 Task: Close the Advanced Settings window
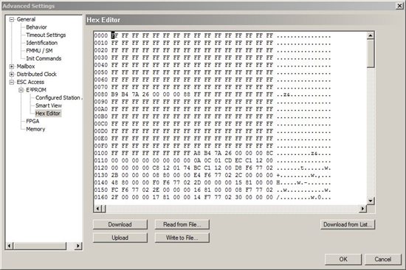[x=399, y=6]
